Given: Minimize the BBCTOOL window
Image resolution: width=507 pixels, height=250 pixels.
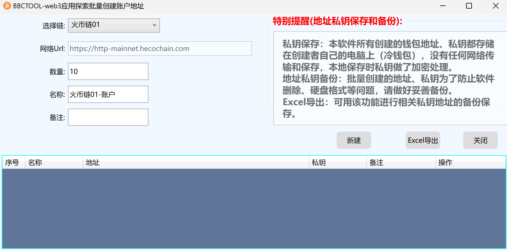Looking at the screenshot, I should [x=443, y=6].
